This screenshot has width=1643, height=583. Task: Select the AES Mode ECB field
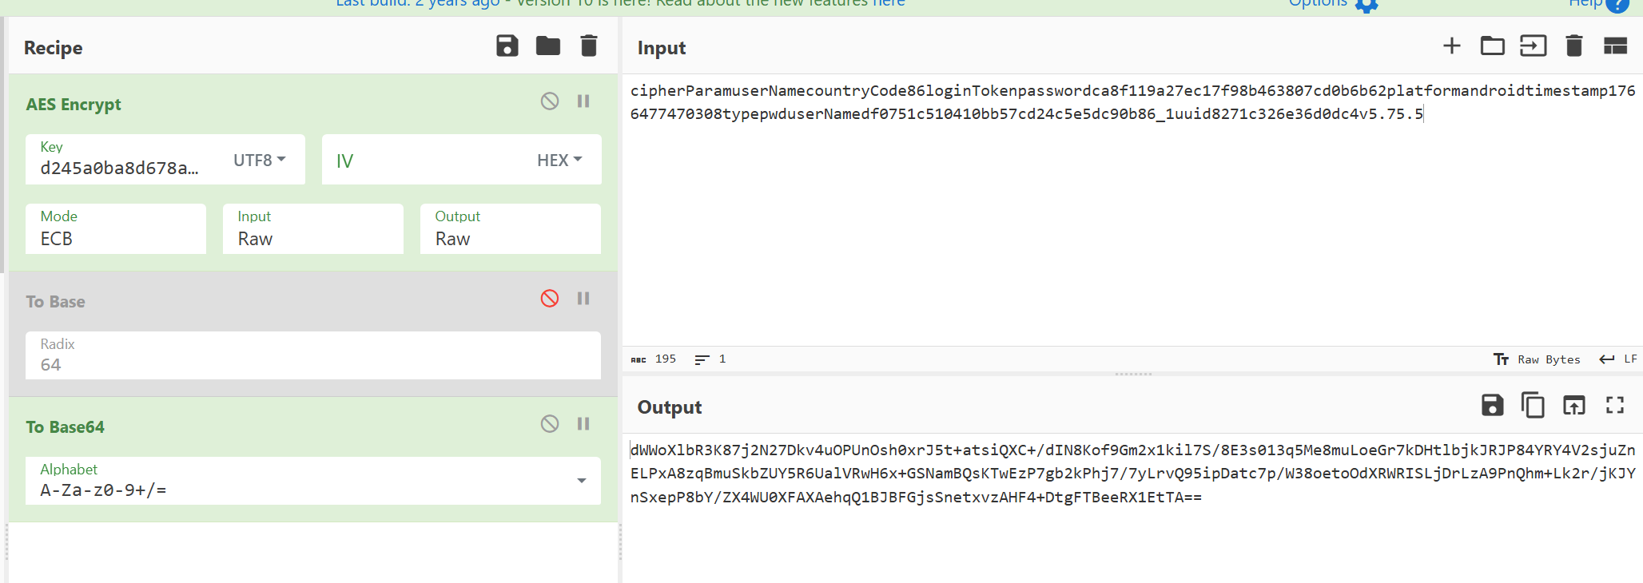116,238
